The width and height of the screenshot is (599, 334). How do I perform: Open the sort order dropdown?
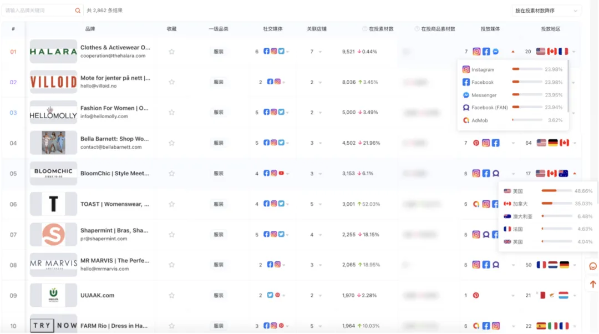pyautogui.click(x=546, y=11)
